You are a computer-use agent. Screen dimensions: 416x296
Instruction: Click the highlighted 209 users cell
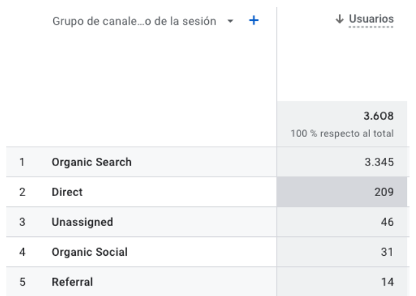[342, 192]
